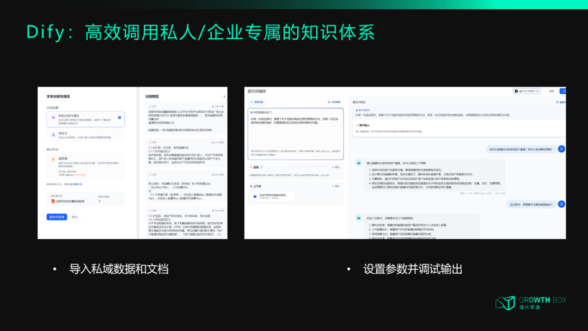Click the red document icon for 视频号商家起盘基础教程
This screenshot has width=588, height=331.
[52, 201]
